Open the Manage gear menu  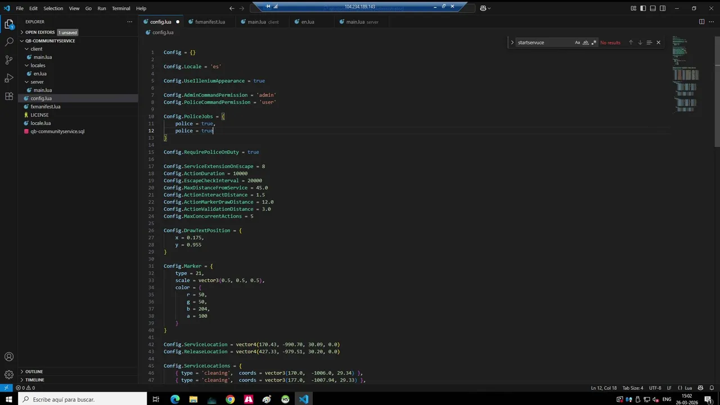coord(9,375)
